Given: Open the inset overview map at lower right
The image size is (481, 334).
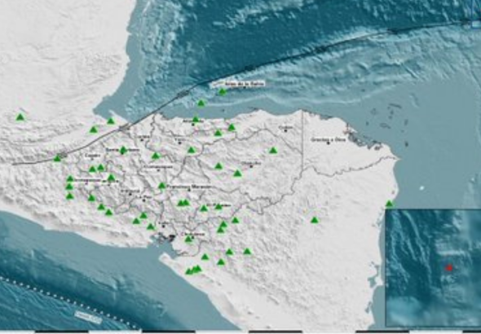Looking at the screenshot, I should click(x=433, y=268).
